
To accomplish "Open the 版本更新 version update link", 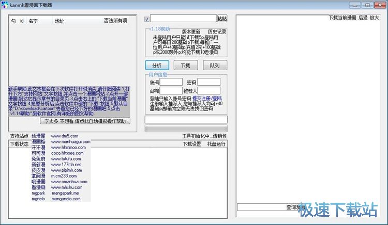I will click(191, 32).
